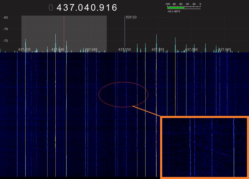Click the -65 dB scale label
This screenshot has width=249, height=179.
click(5, 18)
